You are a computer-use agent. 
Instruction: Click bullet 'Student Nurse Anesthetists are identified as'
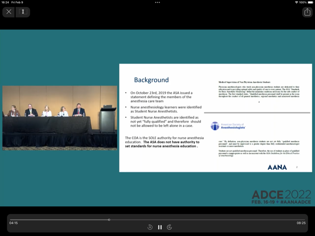pyautogui.click(x=166, y=121)
